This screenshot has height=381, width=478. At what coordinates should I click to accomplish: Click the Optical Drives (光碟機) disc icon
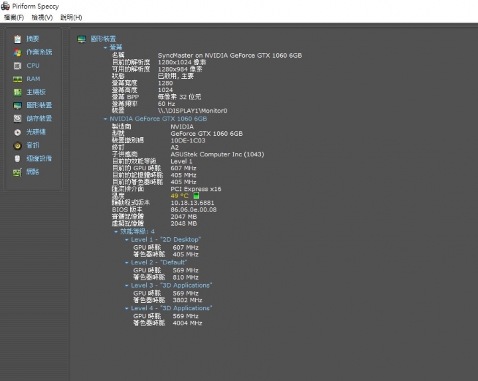click(17, 132)
